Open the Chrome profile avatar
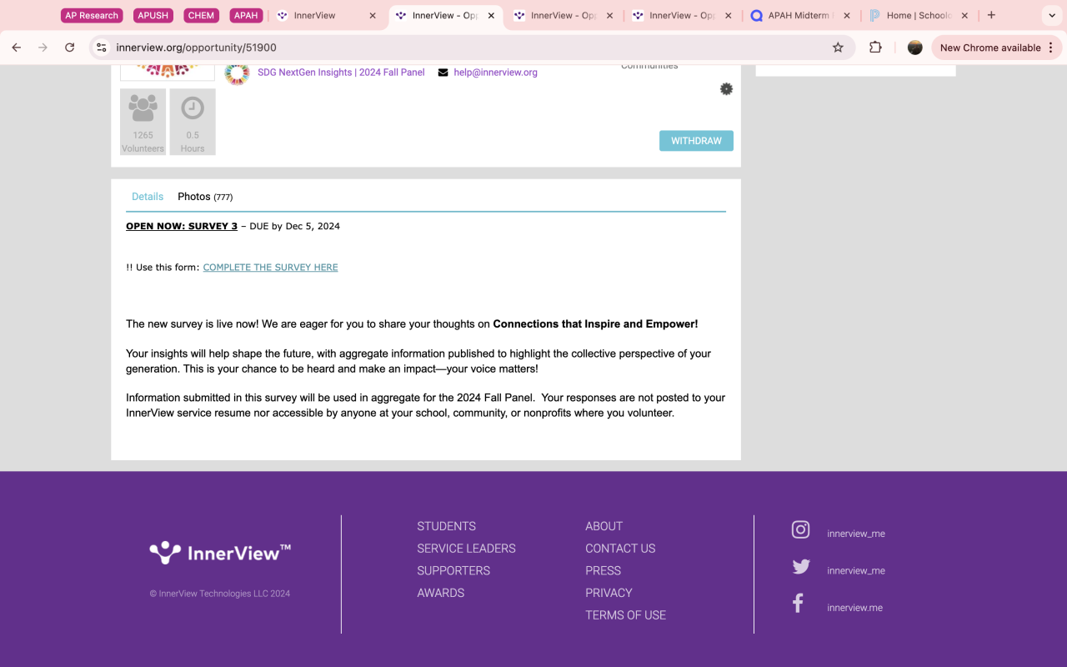 tap(914, 48)
